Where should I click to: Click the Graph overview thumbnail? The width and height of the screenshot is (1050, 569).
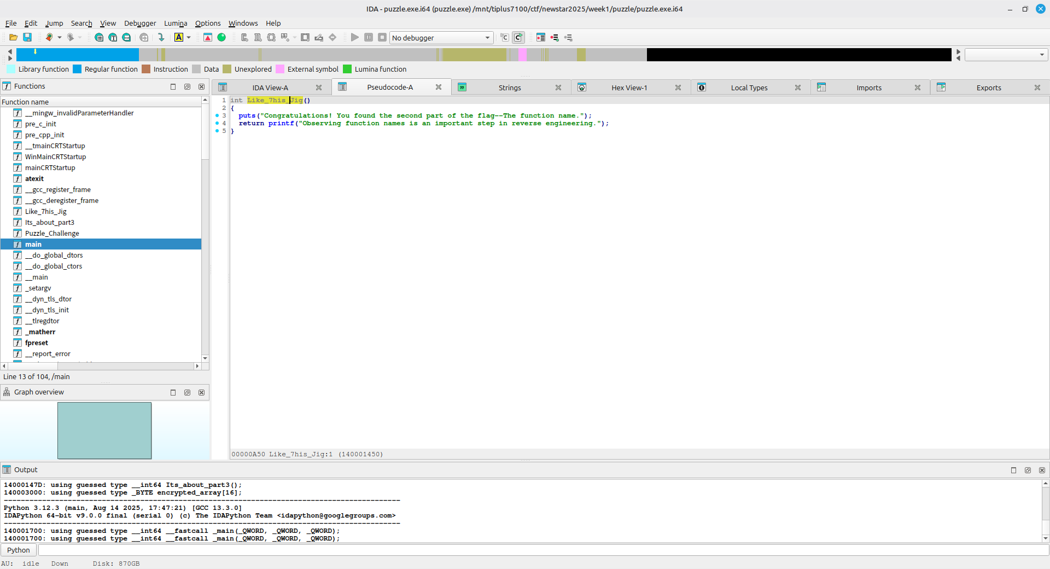pos(104,431)
